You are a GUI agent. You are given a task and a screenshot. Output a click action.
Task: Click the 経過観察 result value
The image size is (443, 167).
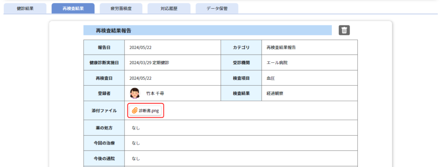point(275,94)
